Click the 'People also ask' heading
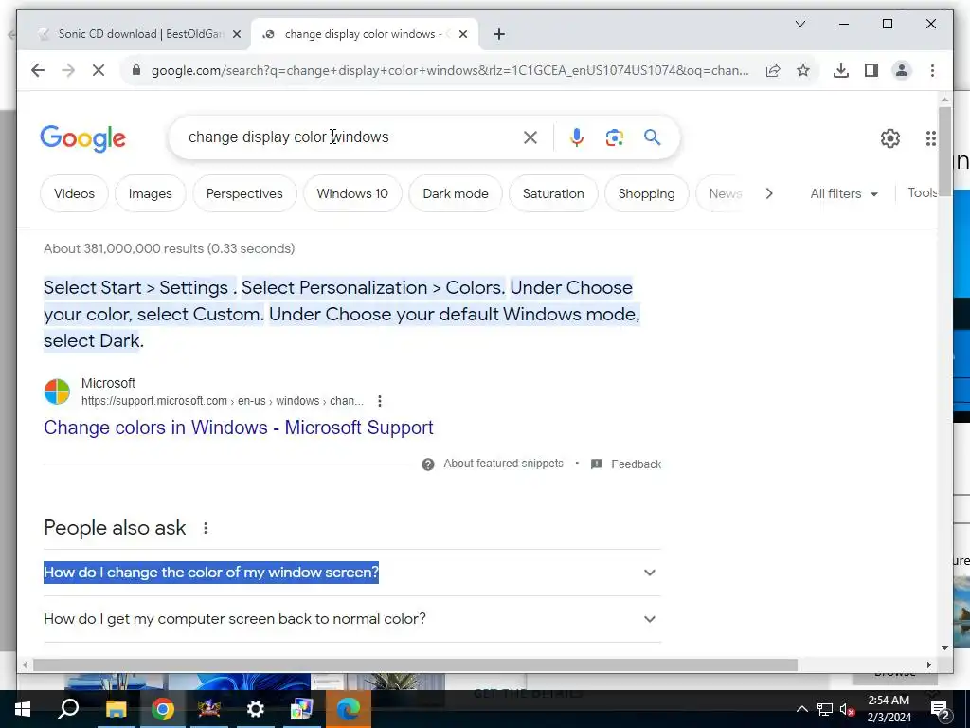The height and width of the screenshot is (728, 970). [x=115, y=527]
